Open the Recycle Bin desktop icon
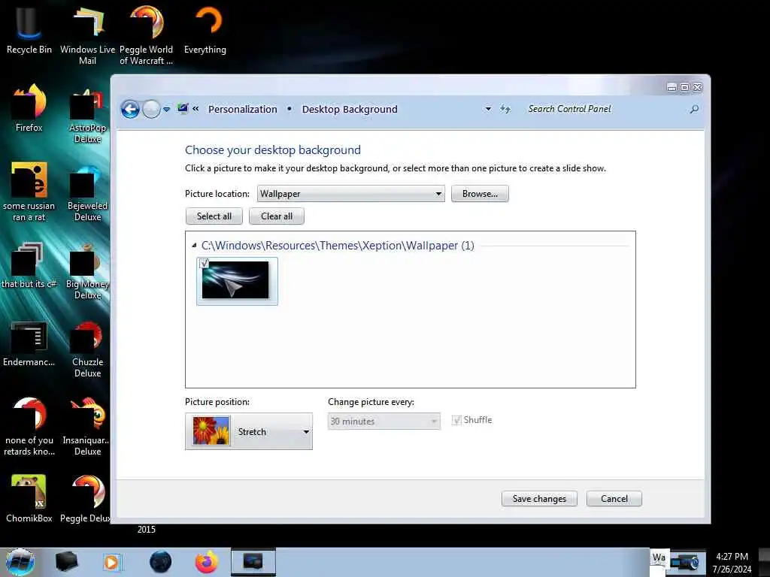Image resolution: width=770 pixels, height=577 pixels. (29, 29)
